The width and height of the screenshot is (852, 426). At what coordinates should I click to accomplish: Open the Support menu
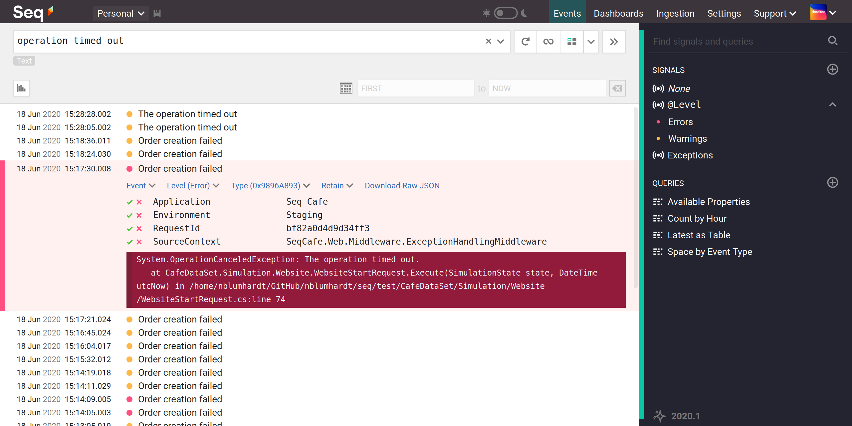pos(775,13)
